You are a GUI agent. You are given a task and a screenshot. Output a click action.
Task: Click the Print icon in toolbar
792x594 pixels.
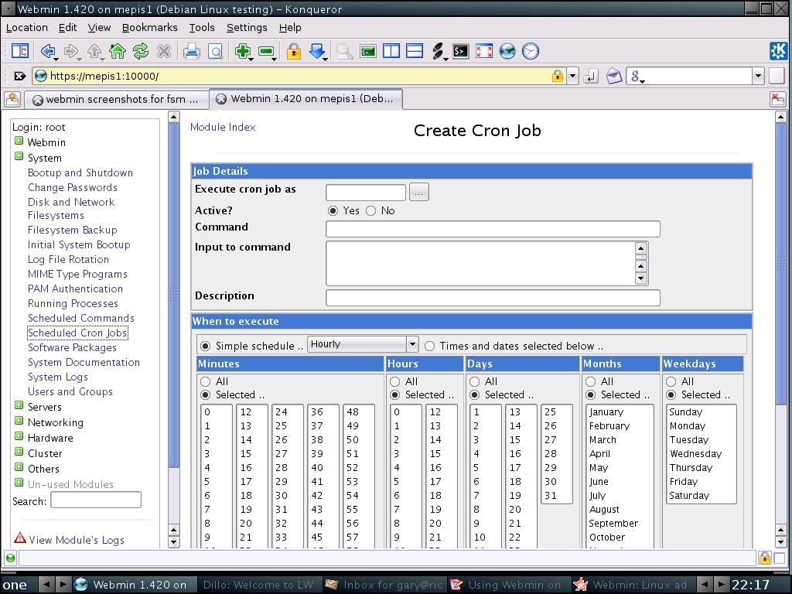point(191,51)
